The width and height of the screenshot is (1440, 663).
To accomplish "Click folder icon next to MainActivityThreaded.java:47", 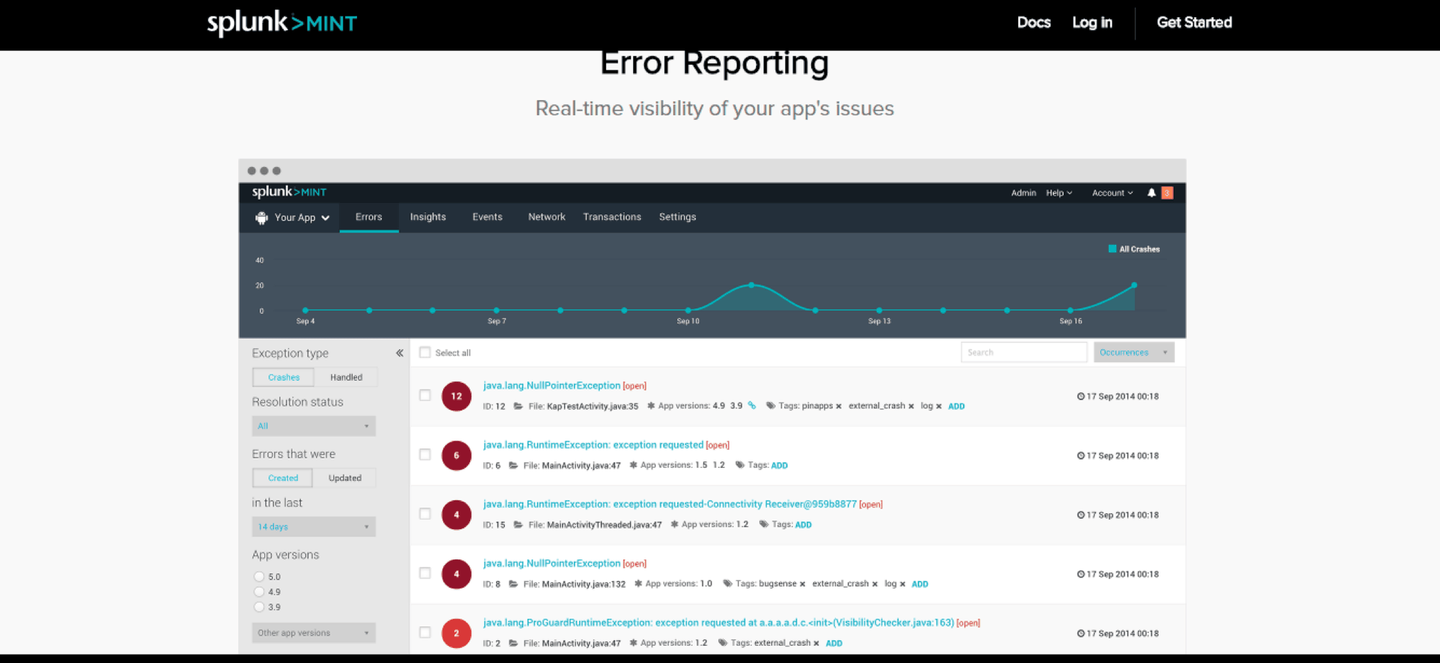I will pyautogui.click(x=518, y=525).
